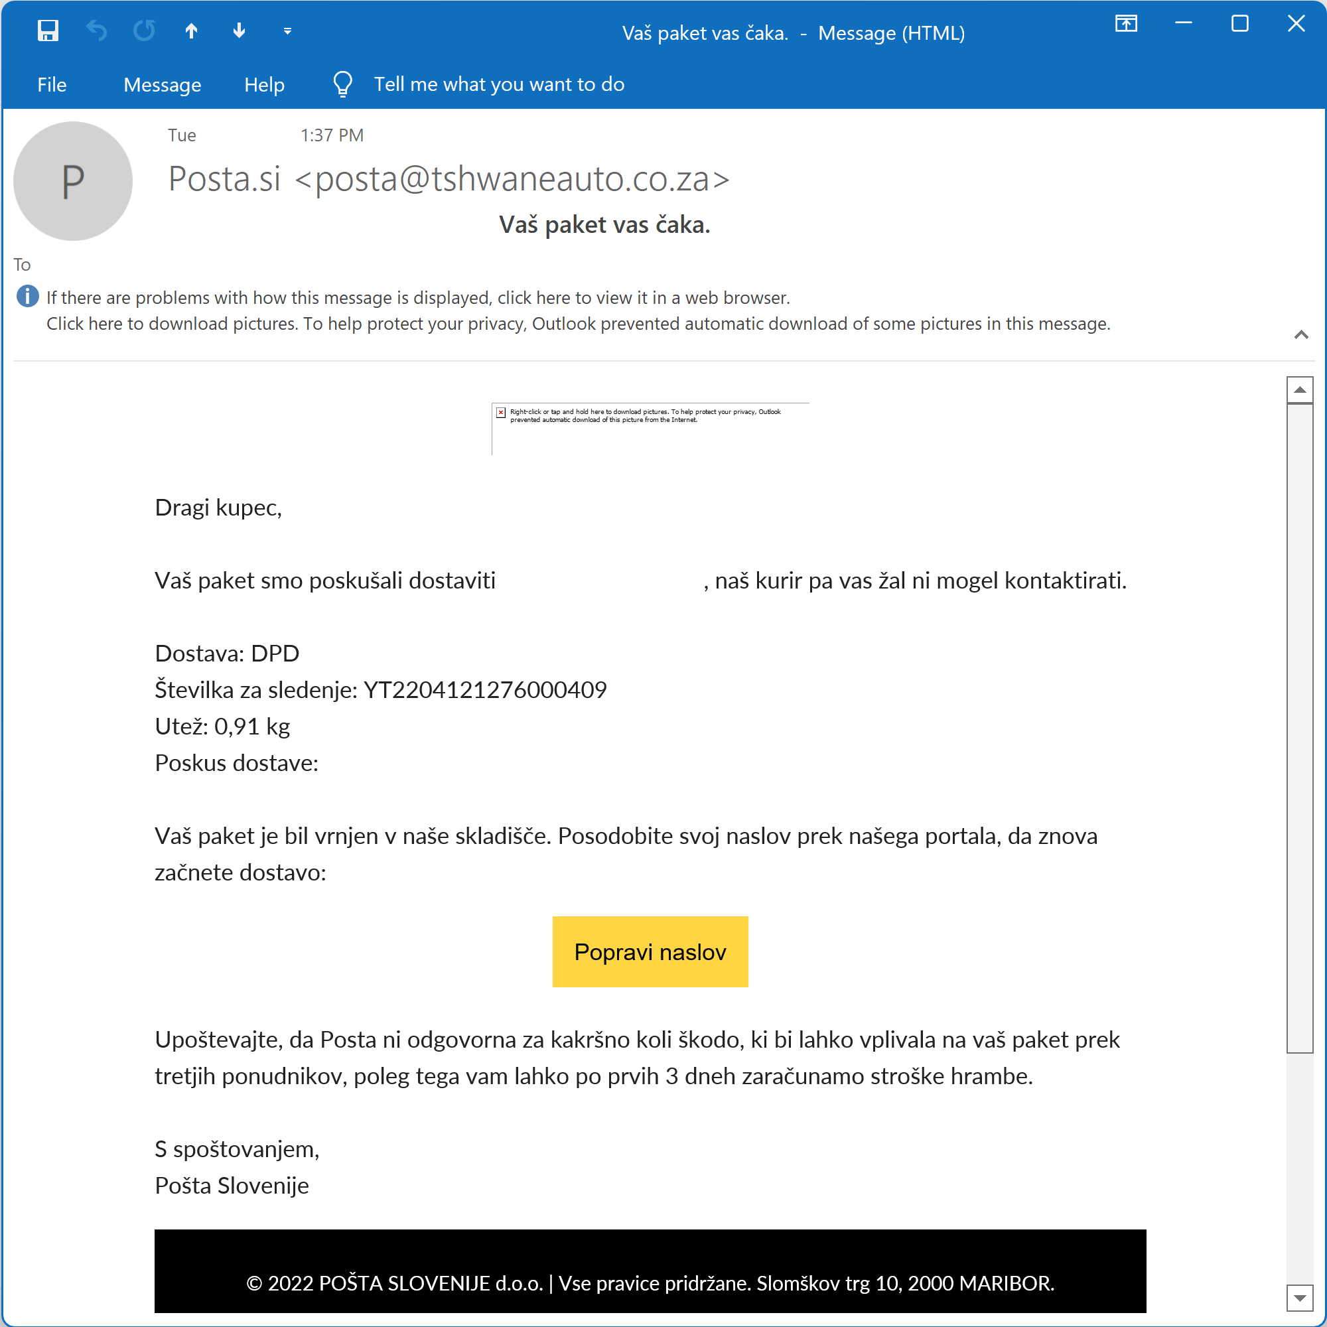This screenshot has height=1327, width=1327.
Task: Click the yellow Popravi naslov button
Action: (x=650, y=952)
